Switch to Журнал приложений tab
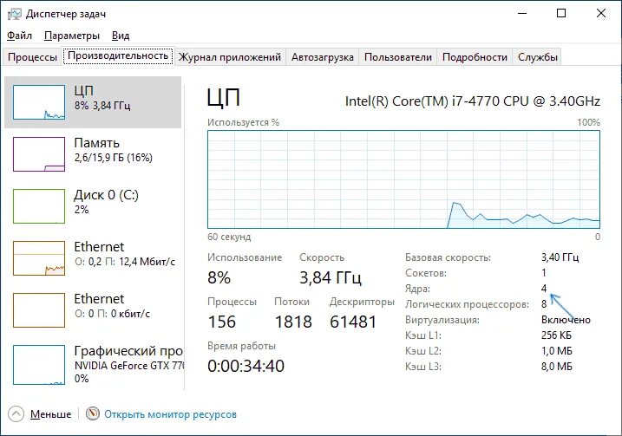This screenshot has width=622, height=436. 230,57
